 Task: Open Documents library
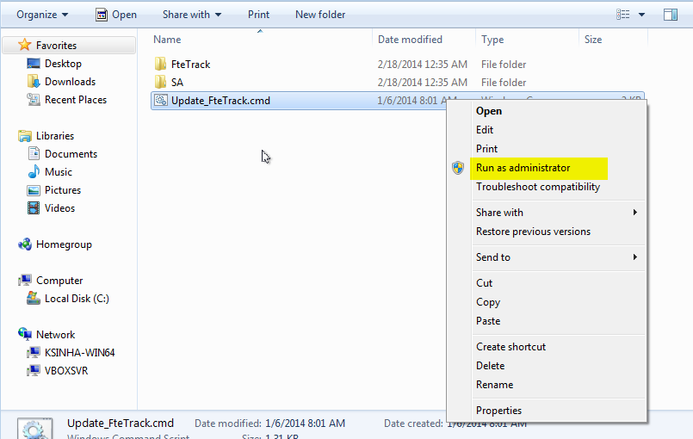(71, 154)
